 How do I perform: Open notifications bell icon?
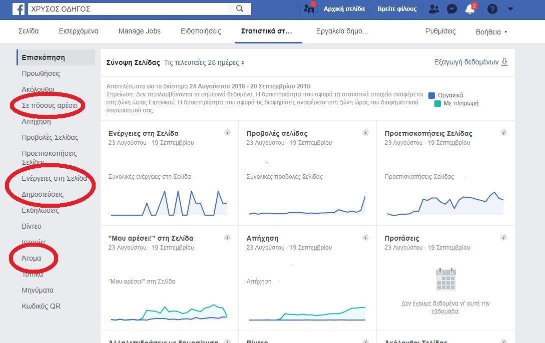click(x=470, y=8)
